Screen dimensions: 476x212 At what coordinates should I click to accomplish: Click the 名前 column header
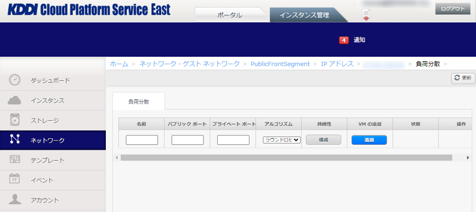141,124
